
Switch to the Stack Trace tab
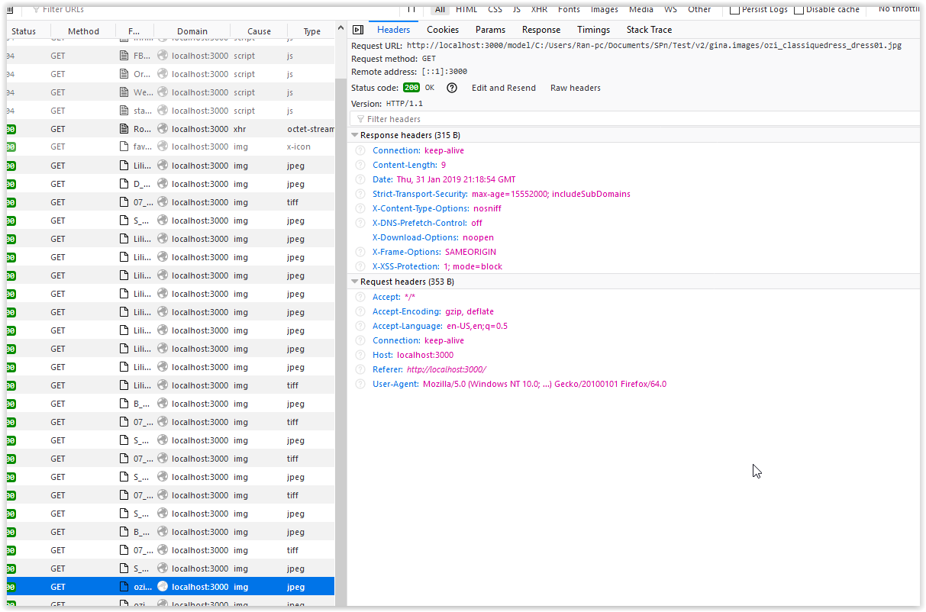pos(650,30)
